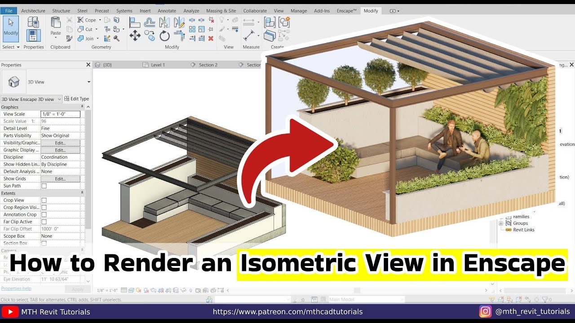The image size is (575, 323).
Task: Toggle the Properties palette icon
Action: click(33, 36)
